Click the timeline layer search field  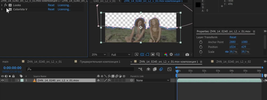(x=80, y=69)
